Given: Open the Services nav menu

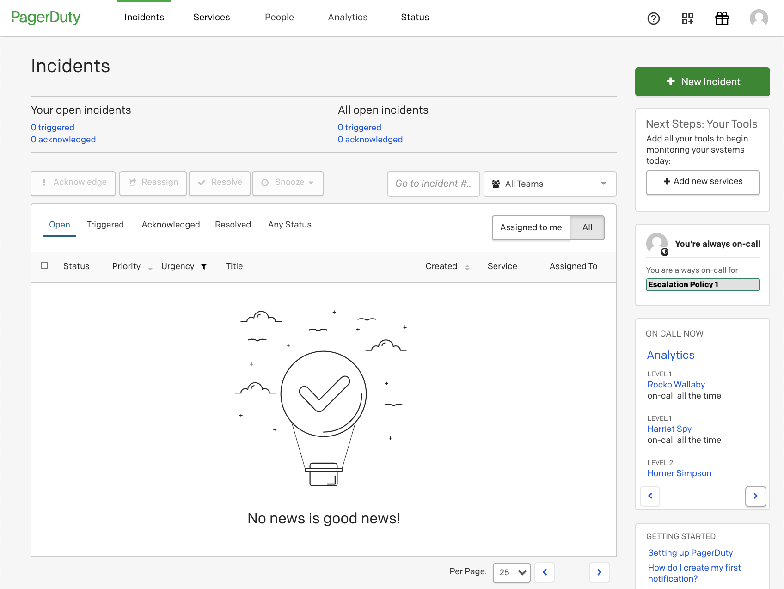Looking at the screenshot, I should 212,18.
